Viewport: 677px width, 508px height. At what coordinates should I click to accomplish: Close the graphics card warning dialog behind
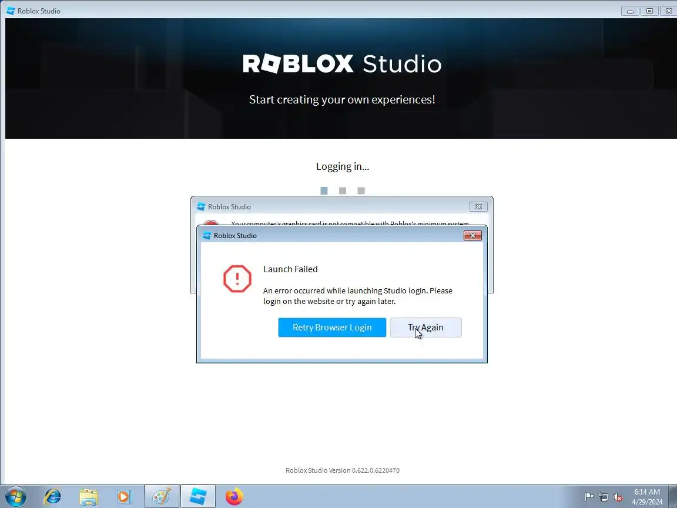[x=478, y=206]
